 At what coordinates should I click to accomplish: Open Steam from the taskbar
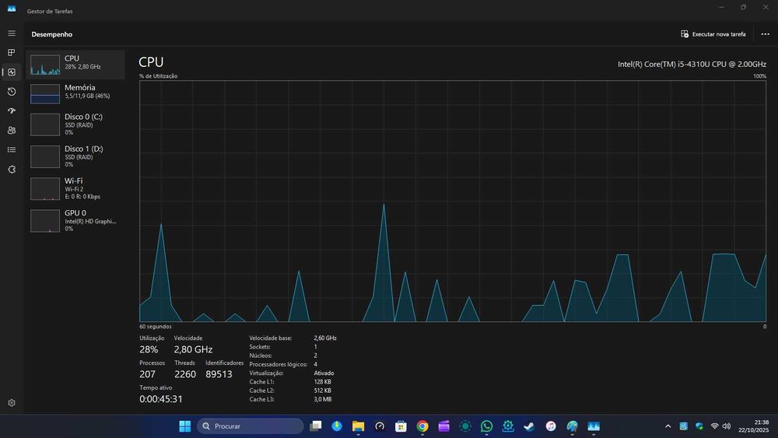coord(529,426)
